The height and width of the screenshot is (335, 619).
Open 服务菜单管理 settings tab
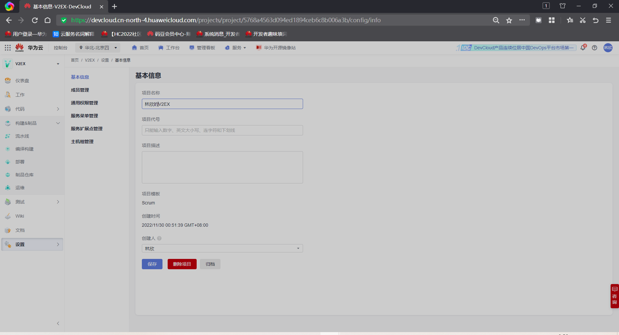pos(84,116)
